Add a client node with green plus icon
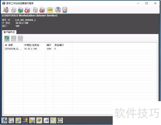161x125 pixels. [x=7, y=38]
